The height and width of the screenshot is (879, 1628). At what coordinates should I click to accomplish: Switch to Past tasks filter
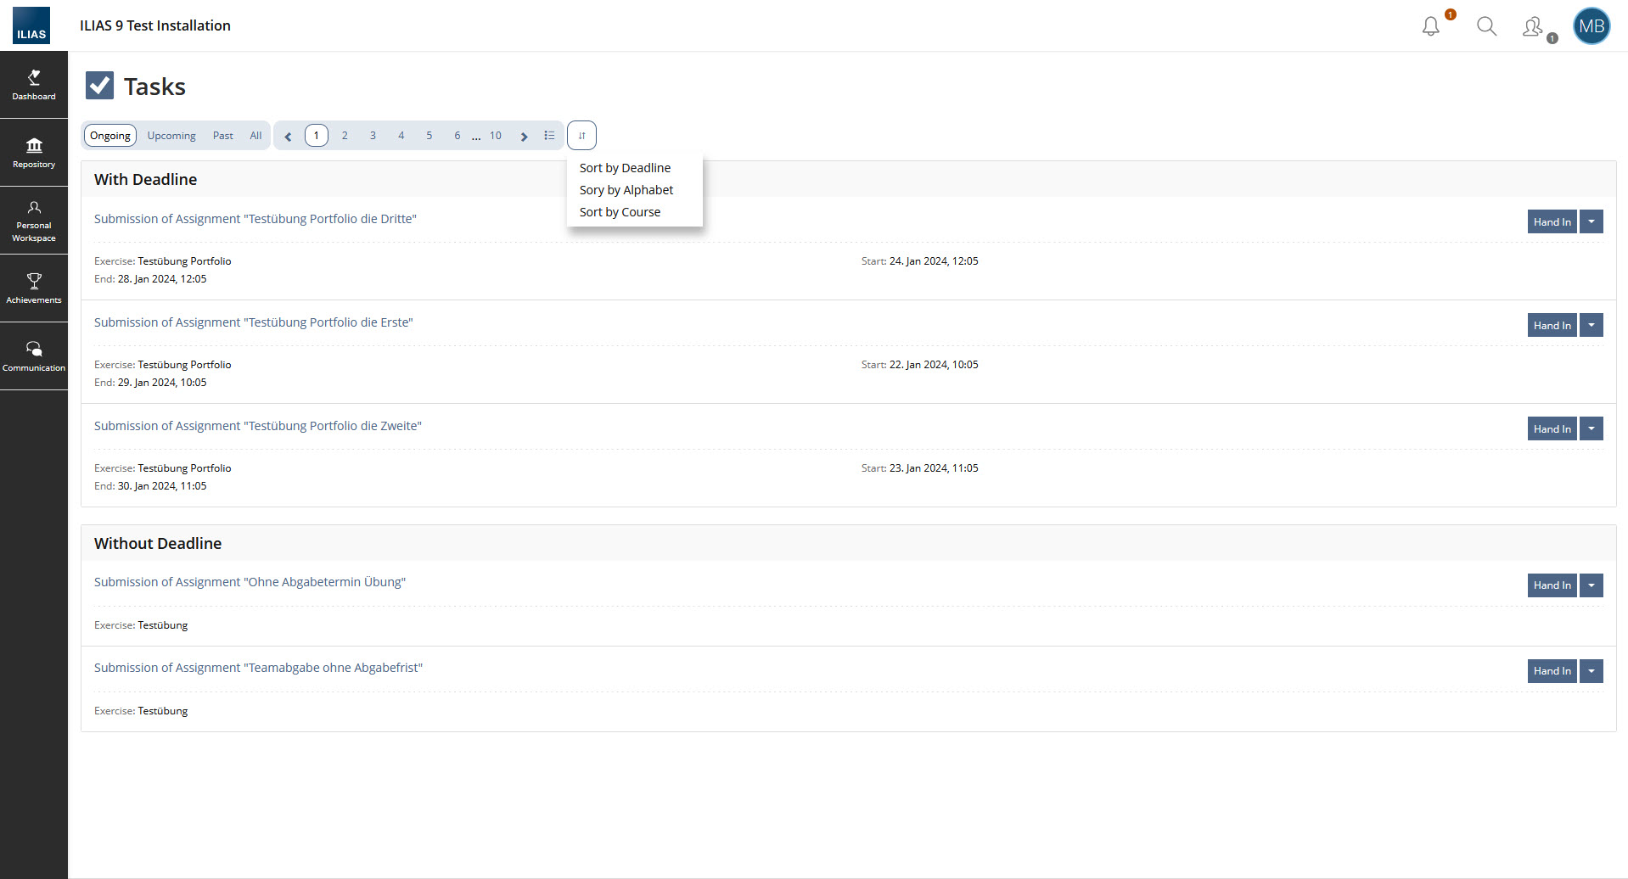coord(222,136)
